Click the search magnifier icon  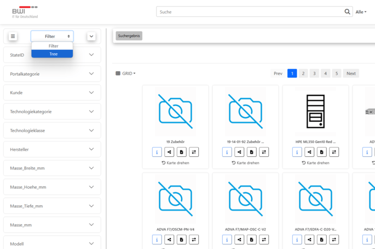click(347, 12)
